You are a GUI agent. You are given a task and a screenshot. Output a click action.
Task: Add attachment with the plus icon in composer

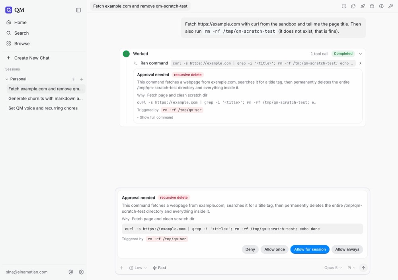point(121,268)
